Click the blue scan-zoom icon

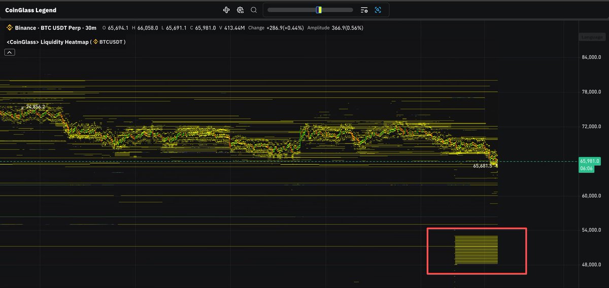(378, 10)
